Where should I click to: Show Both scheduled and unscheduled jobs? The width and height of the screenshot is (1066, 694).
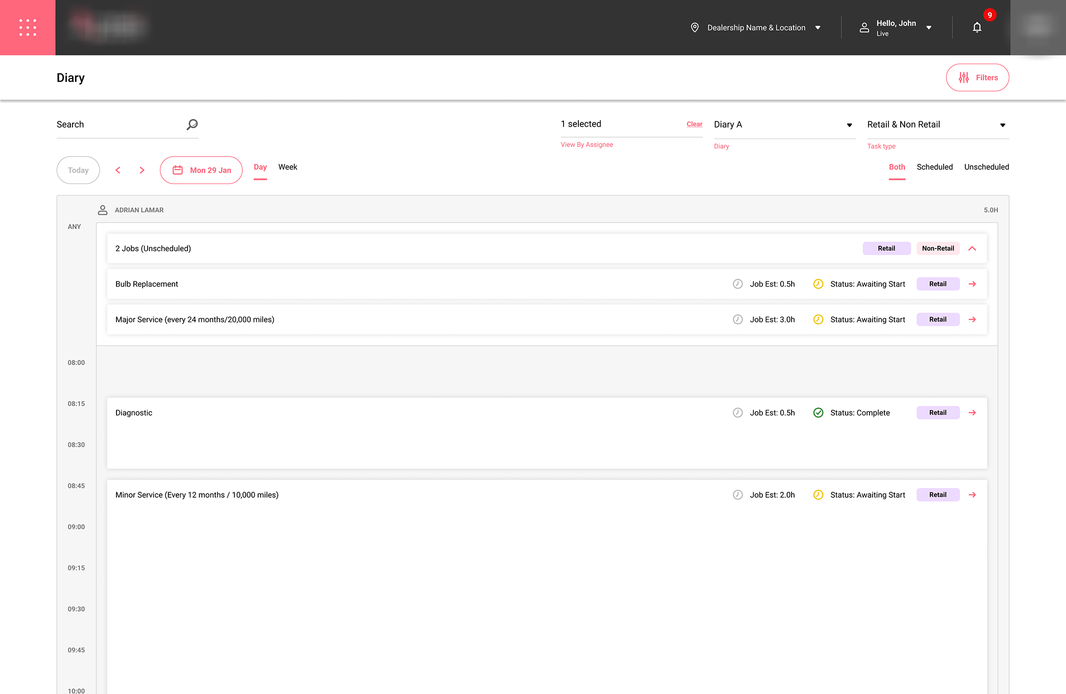tap(897, 167)
